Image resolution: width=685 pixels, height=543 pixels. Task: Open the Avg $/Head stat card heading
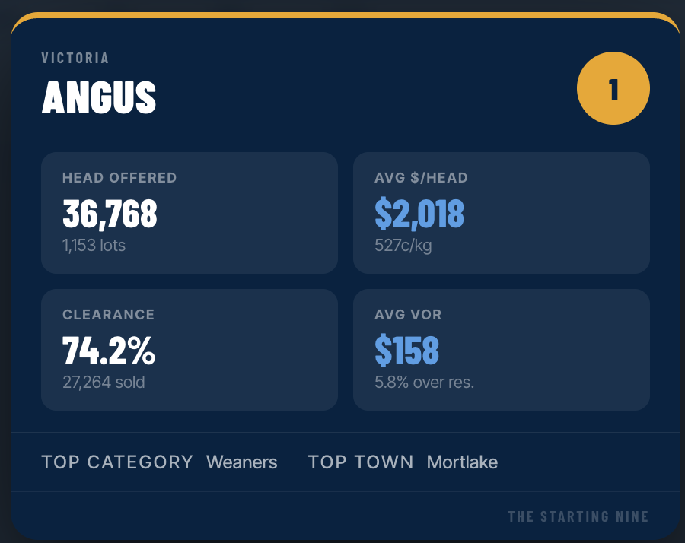pos(421,178)
